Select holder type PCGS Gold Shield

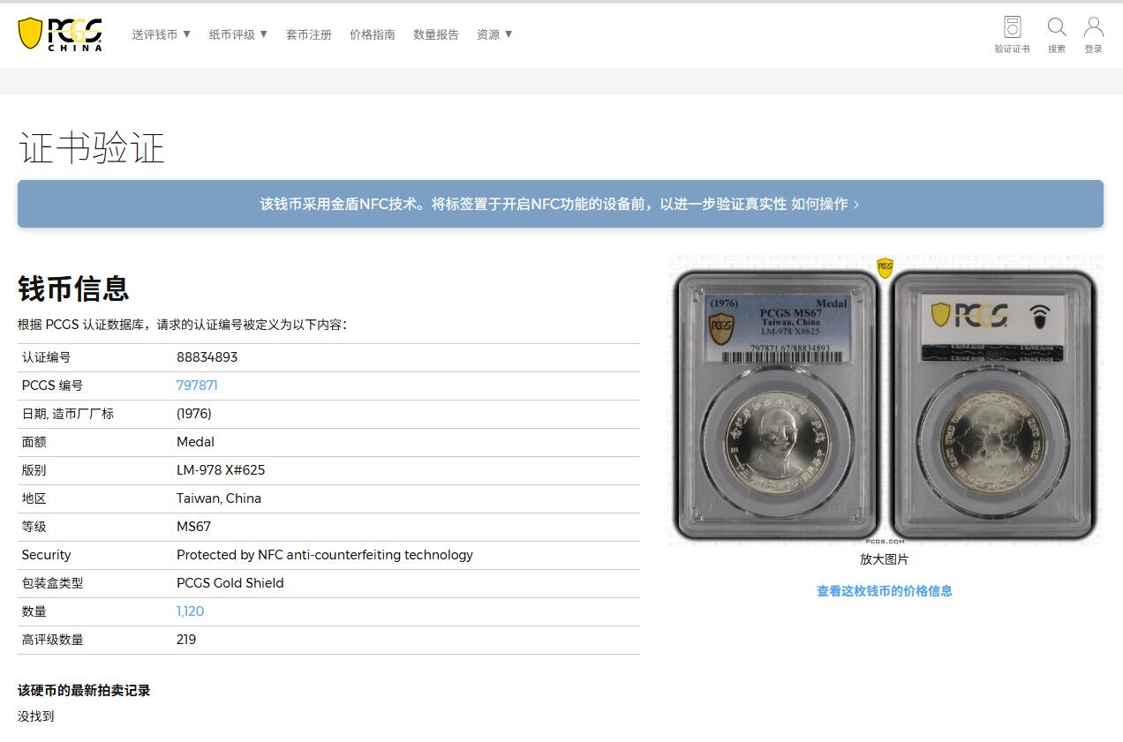tap(230, 583)
